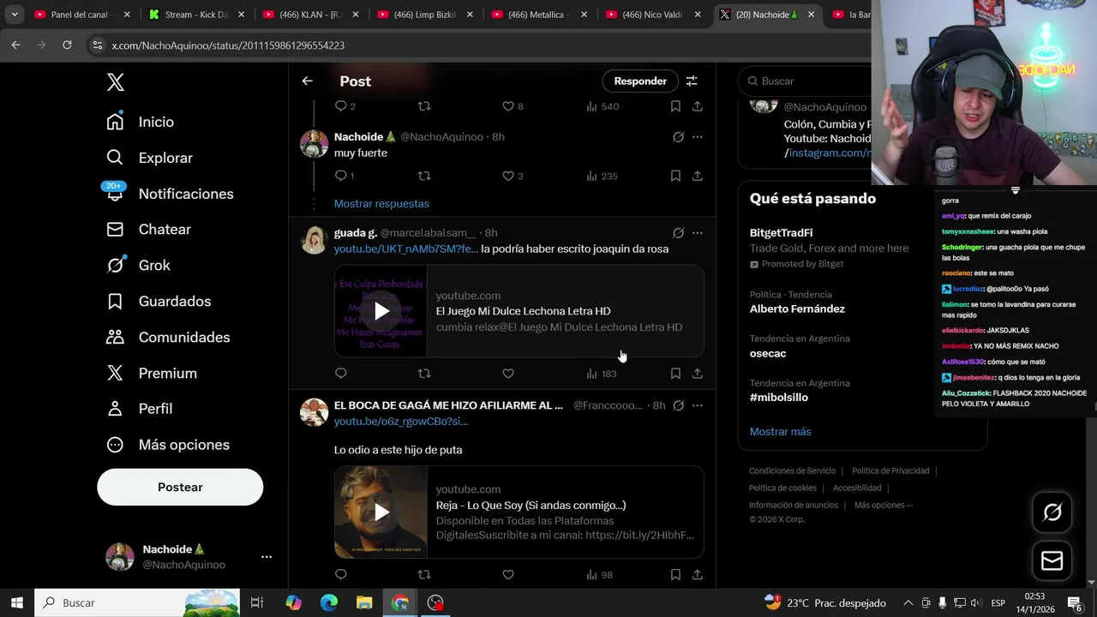Open more menu on guada g. post
Screen dimensions: 1097x617
(x=698, y=233)
